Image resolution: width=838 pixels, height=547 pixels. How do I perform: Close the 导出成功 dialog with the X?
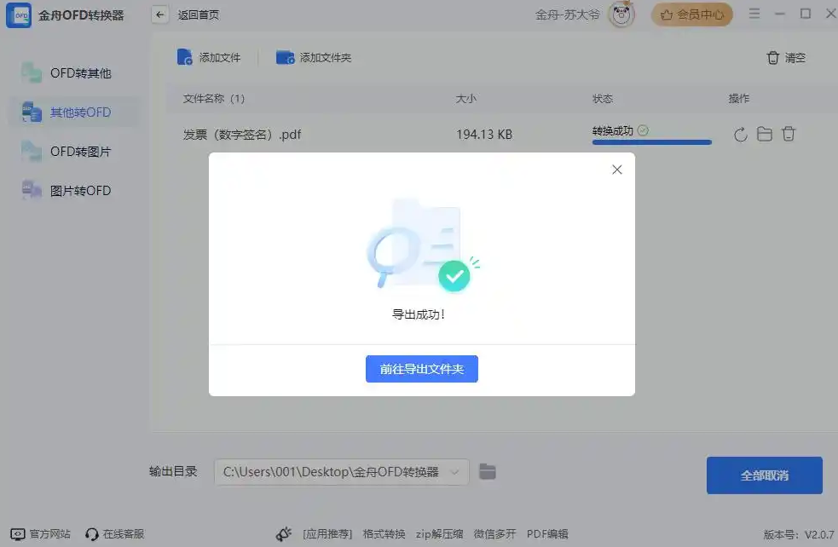coord(616,170)
